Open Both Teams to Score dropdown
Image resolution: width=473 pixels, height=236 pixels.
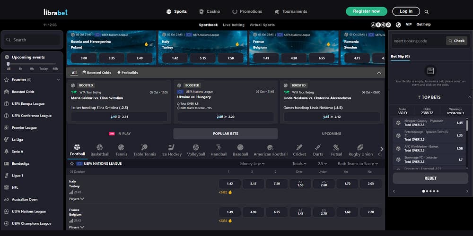(x=358, y=164)
